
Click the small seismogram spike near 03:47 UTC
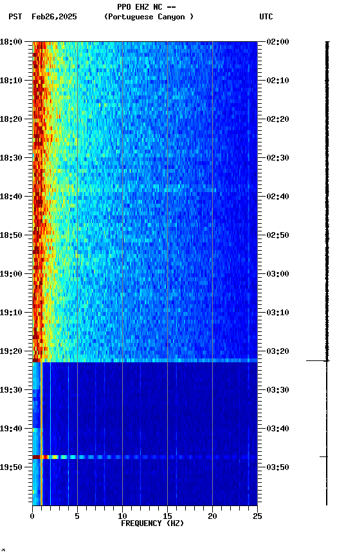point(323,457)
